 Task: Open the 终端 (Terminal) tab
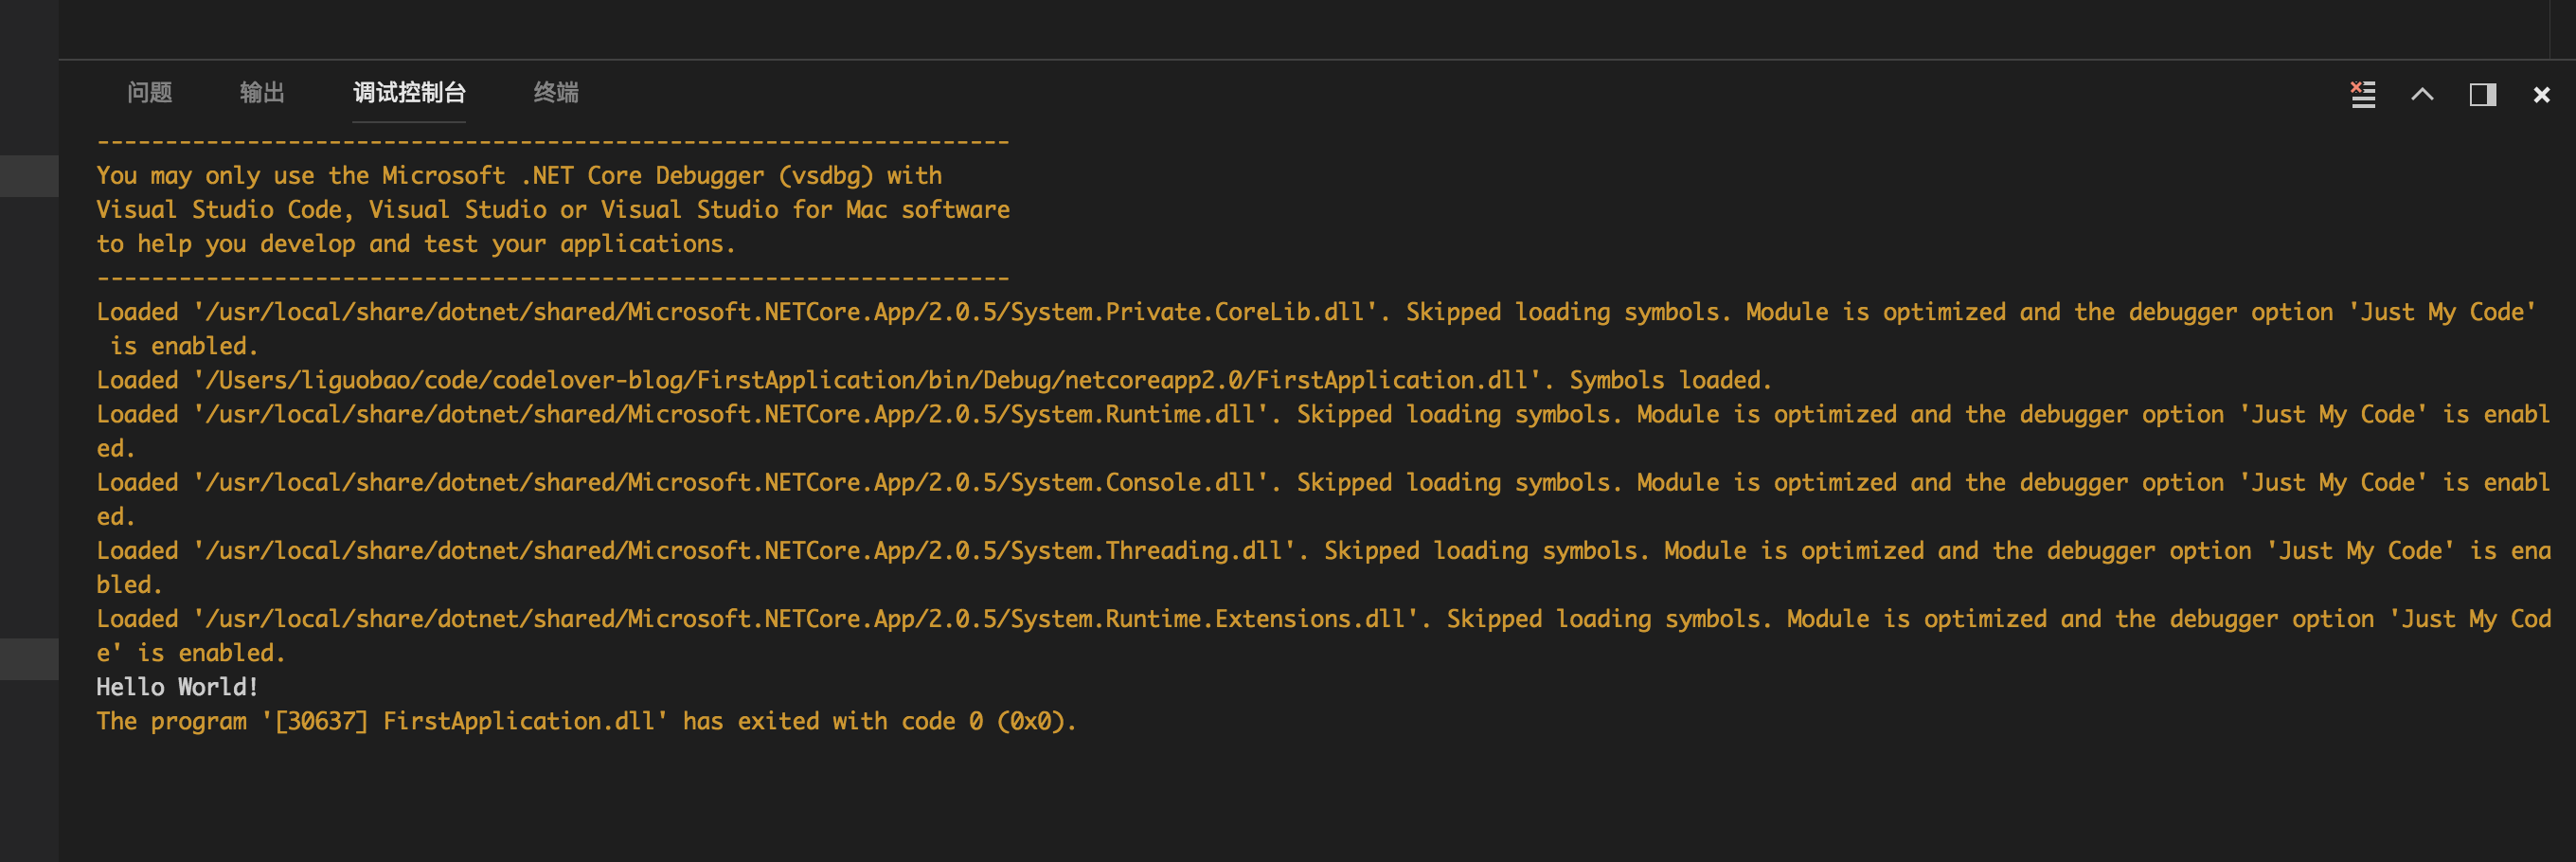[x=556, y=93]
